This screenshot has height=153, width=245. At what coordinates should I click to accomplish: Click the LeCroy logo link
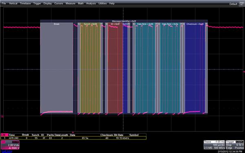(7, 151)
